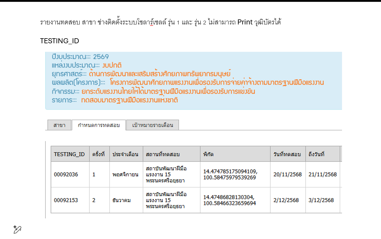Click the งบปกติ budget source text
Screen dimensions: 381x239
(x=112, y=65)
